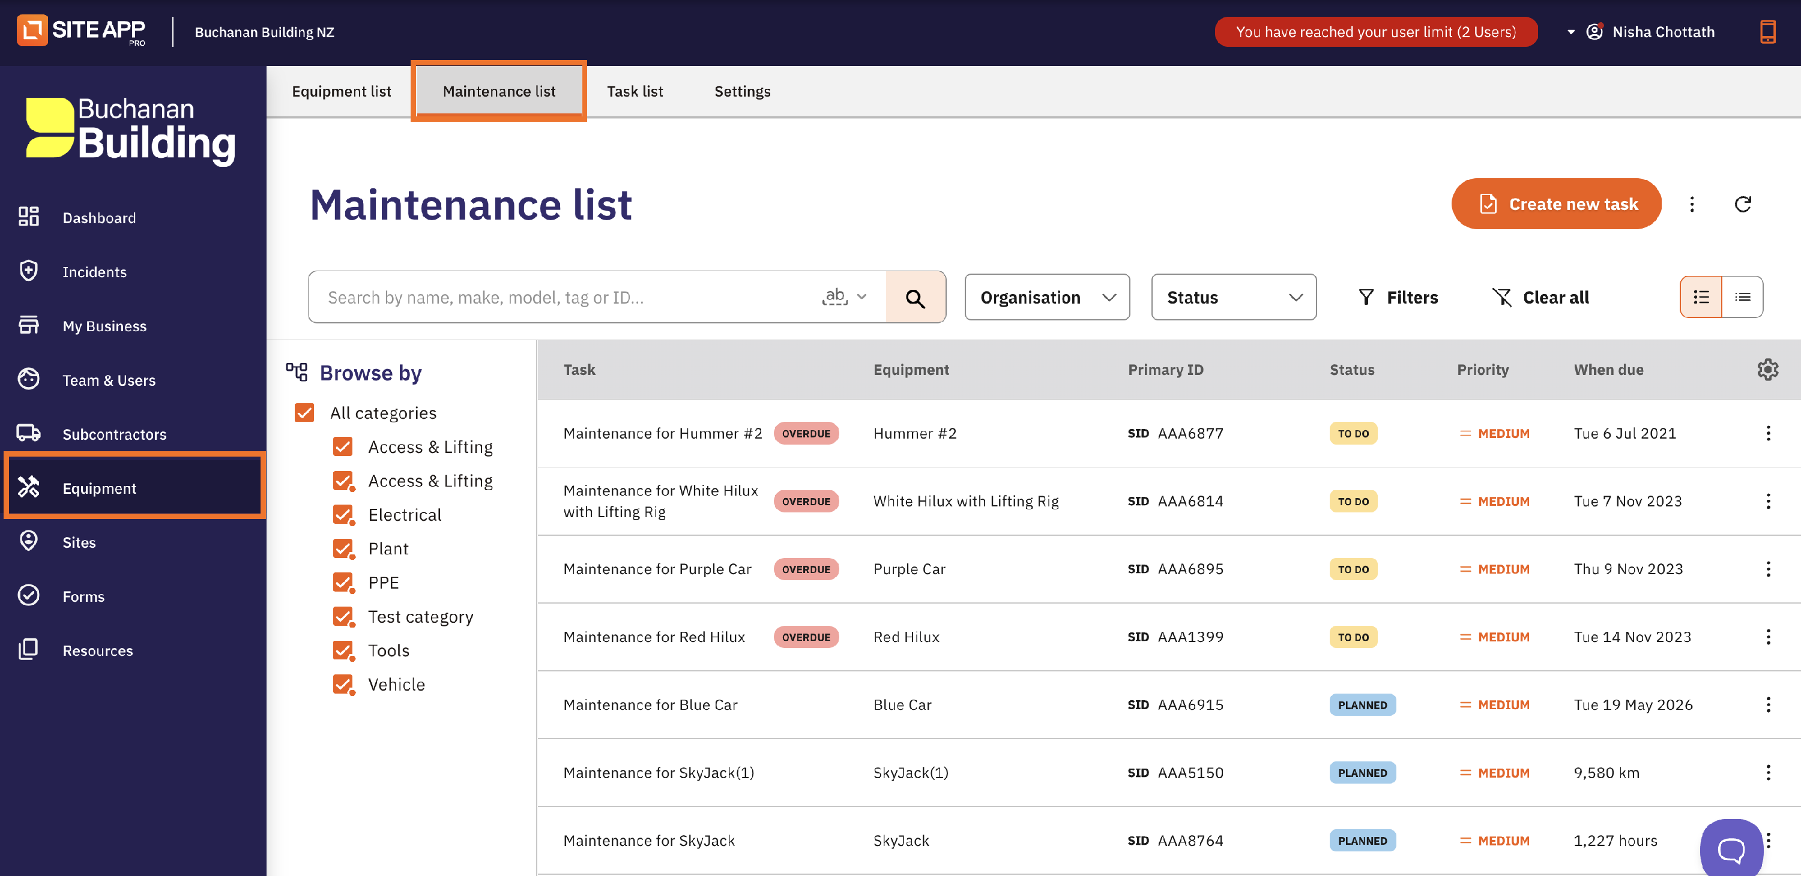Image resolution: width=1801 pixels, height=876 pixels.
Task: Open the Team & Users icon
Action: tap(29, 379)
